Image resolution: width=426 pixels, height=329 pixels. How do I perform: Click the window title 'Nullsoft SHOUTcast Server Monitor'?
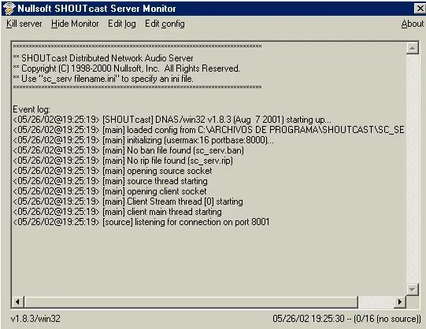[97, 9]
